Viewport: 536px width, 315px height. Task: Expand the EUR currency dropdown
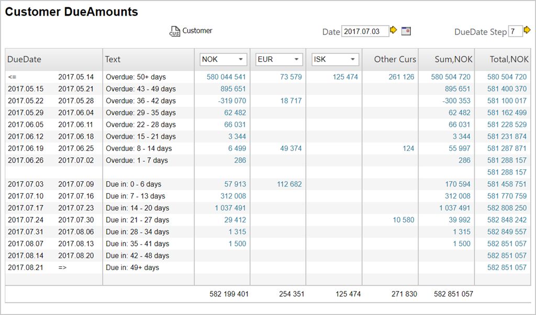tap(279, 60)
